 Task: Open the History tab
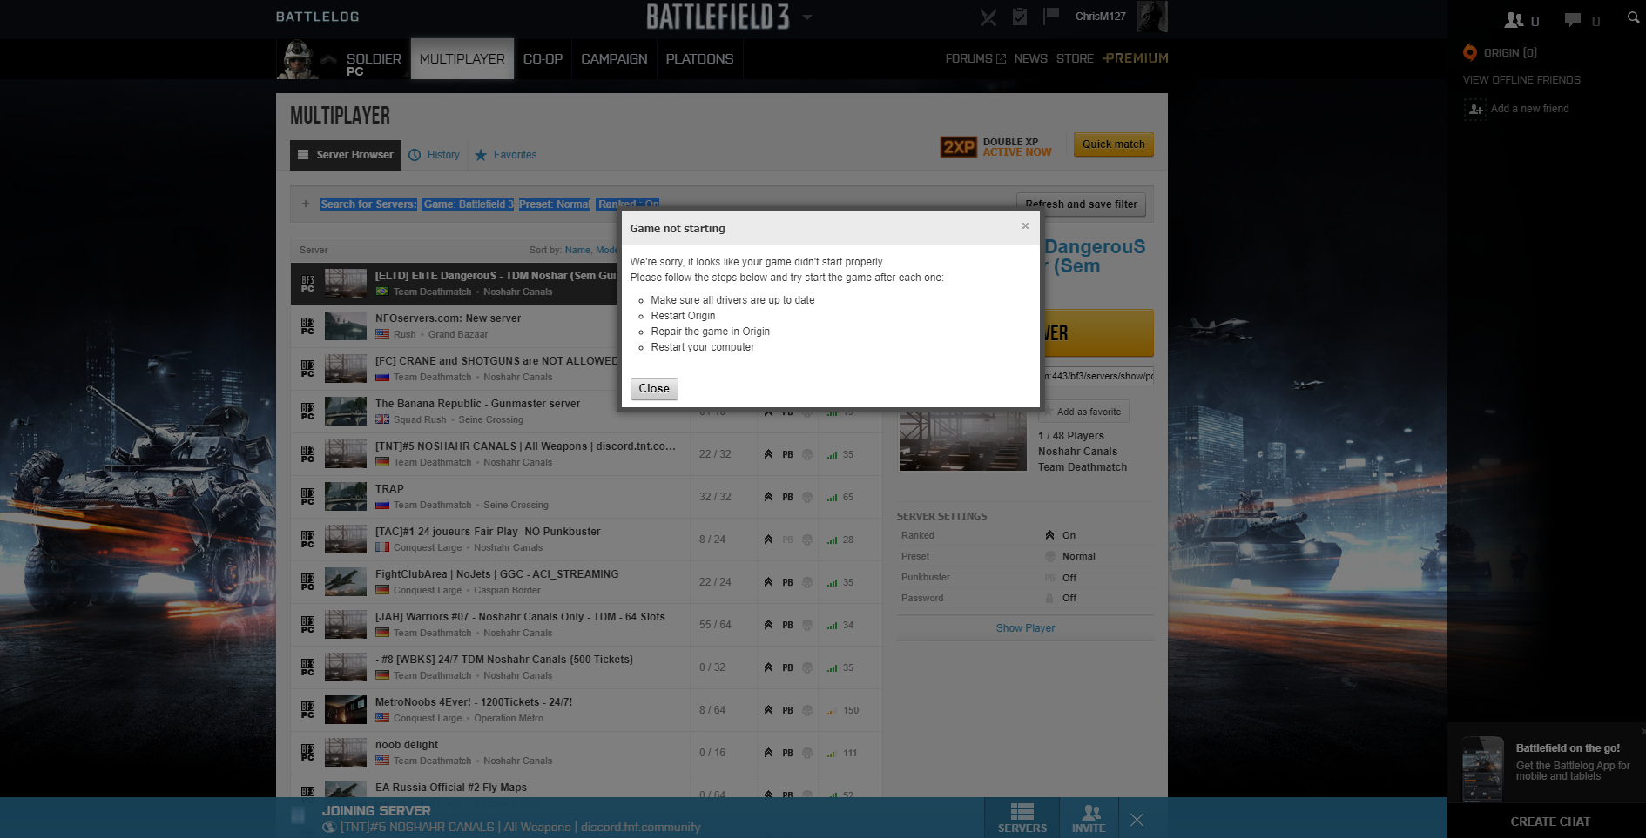pyautogui.click(x=435, y=155)
